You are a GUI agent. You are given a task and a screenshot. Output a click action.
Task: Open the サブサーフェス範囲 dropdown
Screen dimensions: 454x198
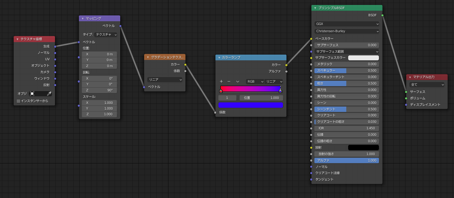coord(347,52)
